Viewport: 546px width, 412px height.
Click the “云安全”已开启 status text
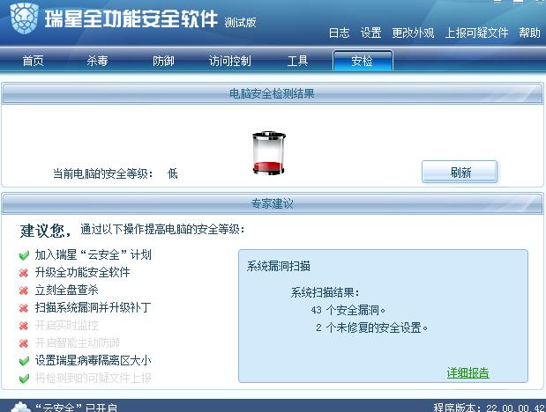[x=77, y=408]
